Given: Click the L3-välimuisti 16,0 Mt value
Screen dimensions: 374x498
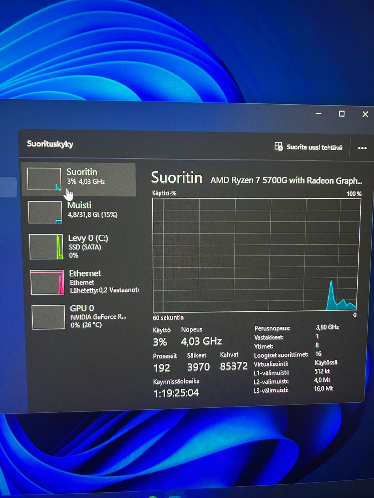Looking at the screenshot, I should point(323,388).
